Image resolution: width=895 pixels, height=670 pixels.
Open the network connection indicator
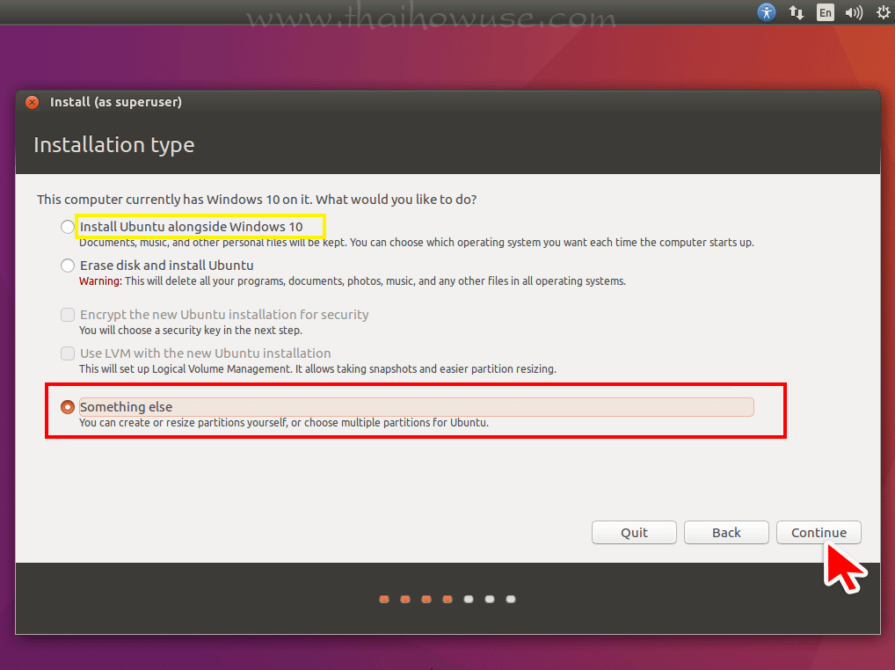797,12
